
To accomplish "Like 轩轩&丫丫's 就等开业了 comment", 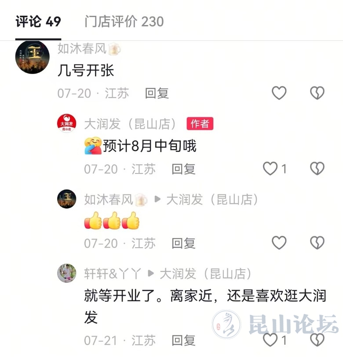I will tap(270, 340).
